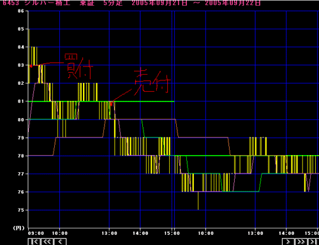This screenshot has width=319, height=245.
Task: Click the fast forward double-arrow button
Action: pyautogui.click(x=301, y=242)
